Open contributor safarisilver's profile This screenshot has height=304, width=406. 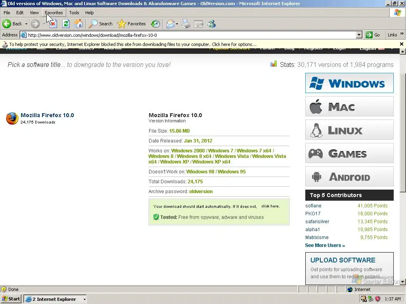[x=317, y=222]
